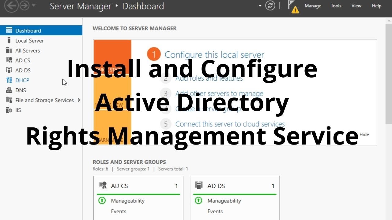Viewport: 392px width, 220px height.
Task: Open the AD CS sidebar page
Action: [41, 61]
